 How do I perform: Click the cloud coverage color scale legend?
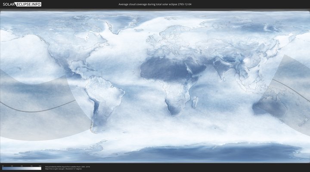click(22, 168)
